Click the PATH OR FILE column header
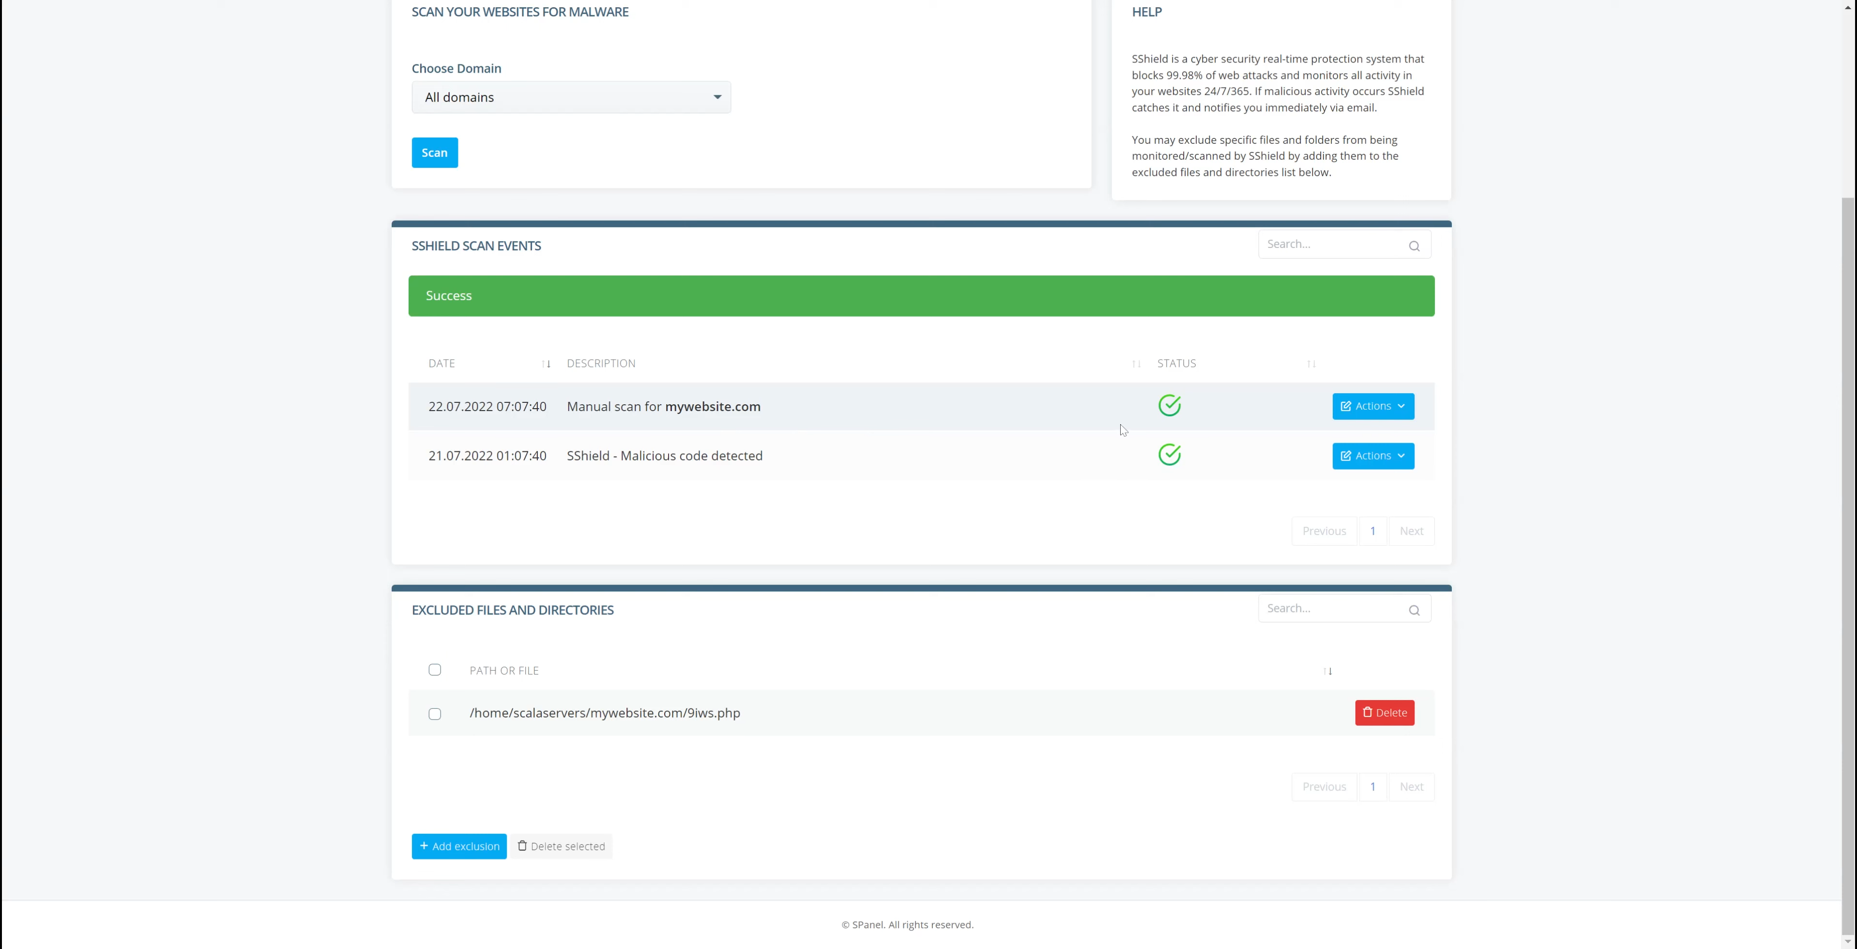Image resolution: width=1857 pixels, height=949 pixels. 504,672
